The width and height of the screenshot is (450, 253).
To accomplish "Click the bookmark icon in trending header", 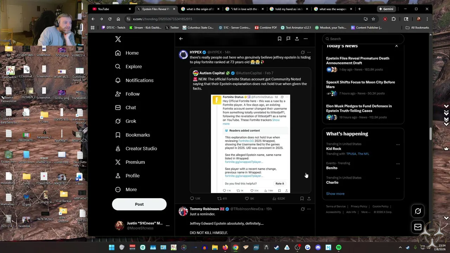I will [x=279, y=39].
